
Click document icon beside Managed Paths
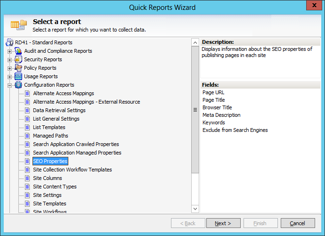27,136
